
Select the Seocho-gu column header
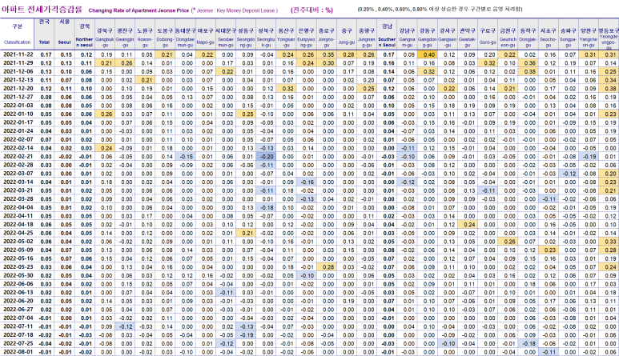point(548,34)
